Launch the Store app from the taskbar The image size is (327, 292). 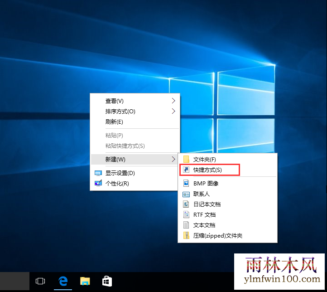tap(107, 281)
